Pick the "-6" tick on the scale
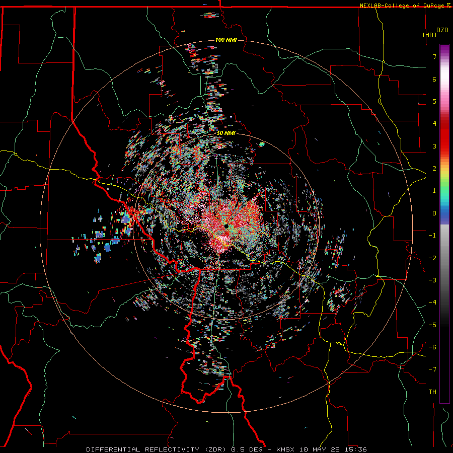The image size is (453, 453). pos(432,347)
